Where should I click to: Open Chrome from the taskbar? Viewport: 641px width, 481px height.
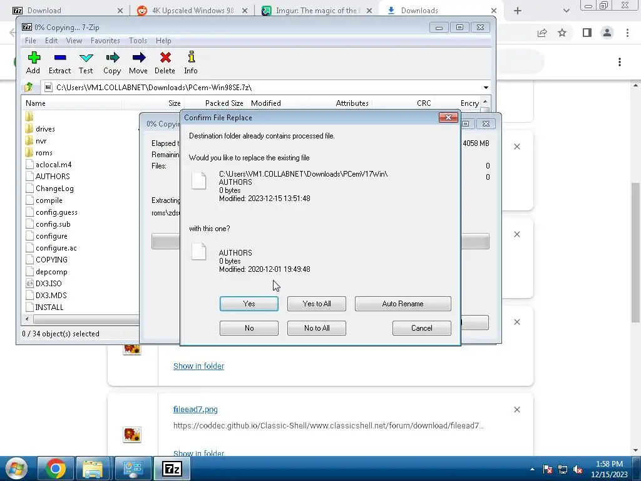(56, 468)
